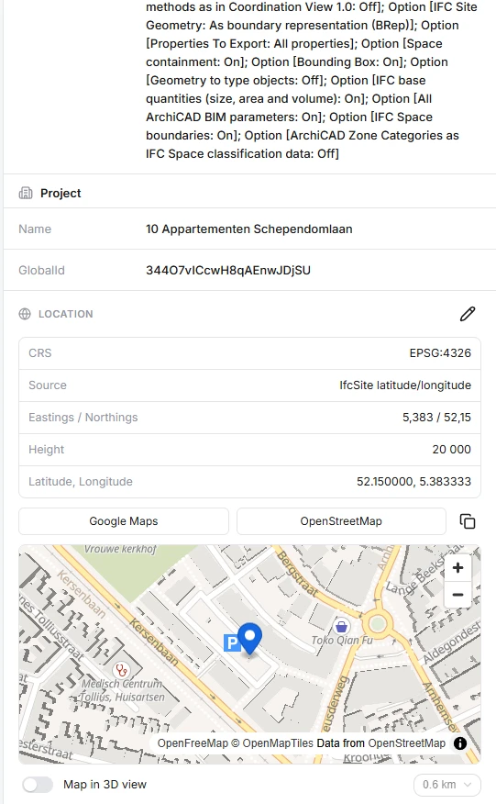This screenshot has height=804, width=496.
Task: Click the Bergstraat street label on map
Action: [x=297, y=573]
